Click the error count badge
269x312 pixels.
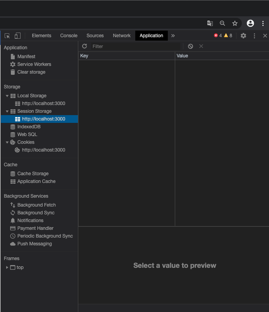pos(218,36)
